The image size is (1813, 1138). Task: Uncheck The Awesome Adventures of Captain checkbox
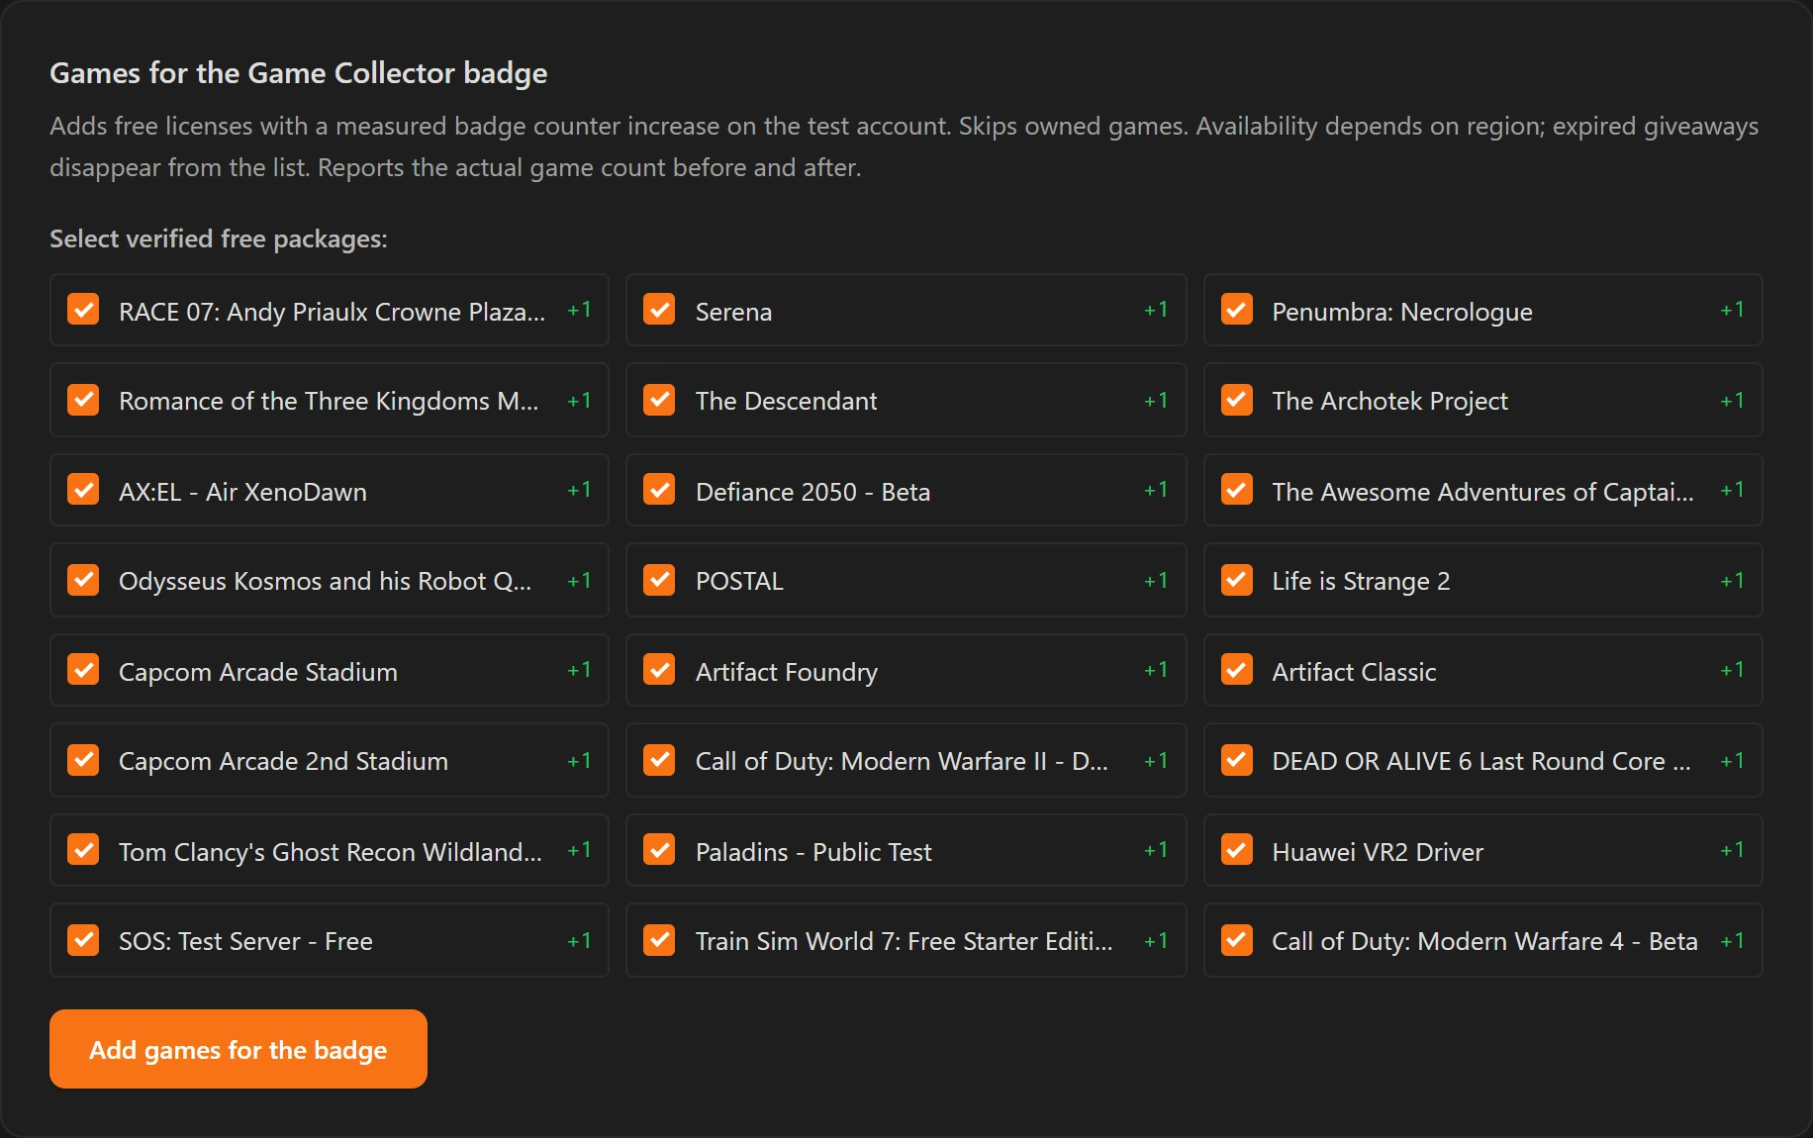[x=1237, y=490]
